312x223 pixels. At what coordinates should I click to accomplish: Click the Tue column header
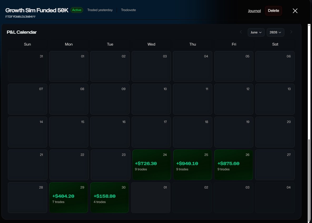[x=110, y=44]
